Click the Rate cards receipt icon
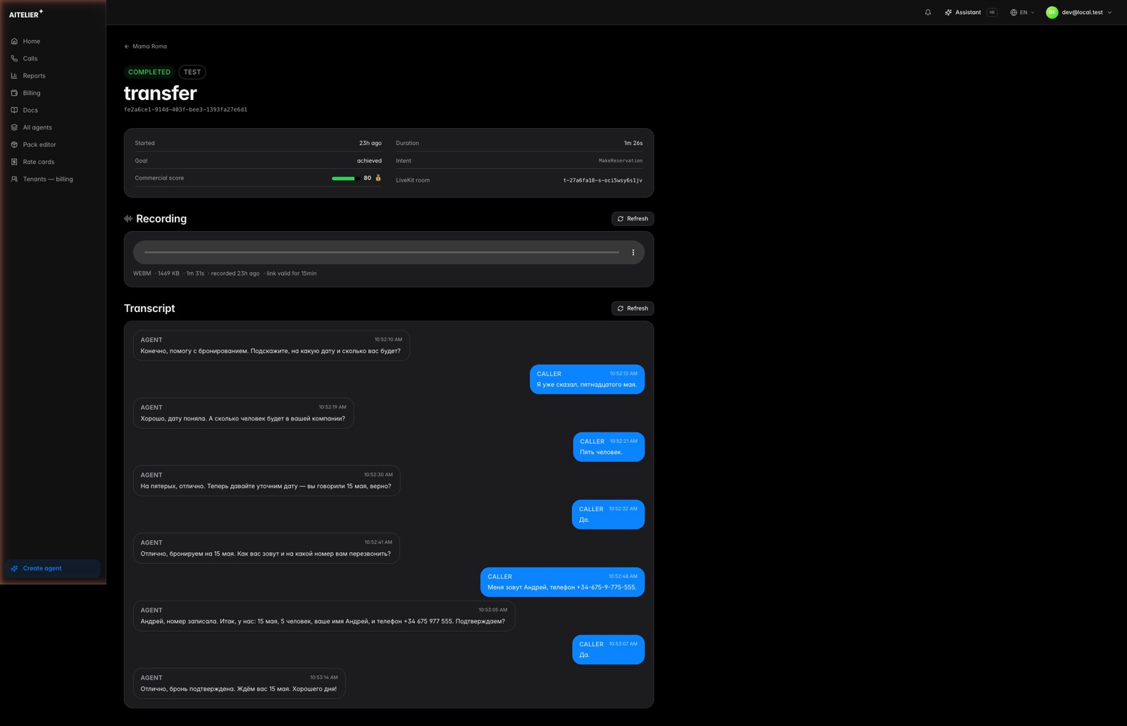Screen dimensions: 1127x726 click(14, 162)
